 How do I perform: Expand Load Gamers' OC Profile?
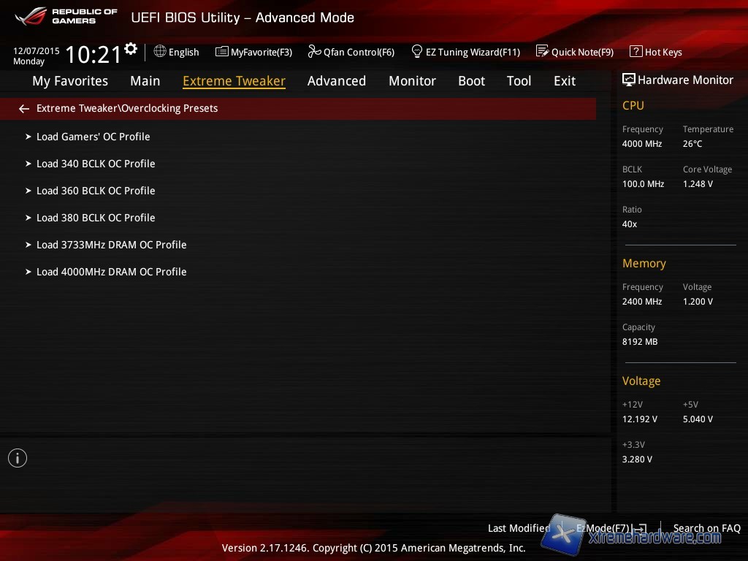(93, 137)
